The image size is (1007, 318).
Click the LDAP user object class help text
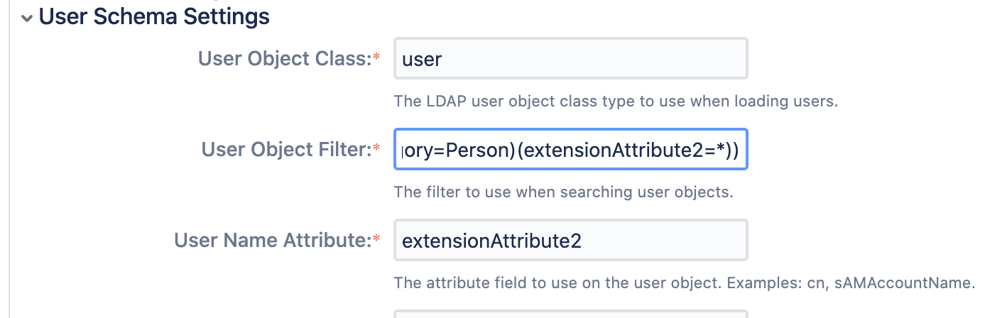(x=616, y=101)
